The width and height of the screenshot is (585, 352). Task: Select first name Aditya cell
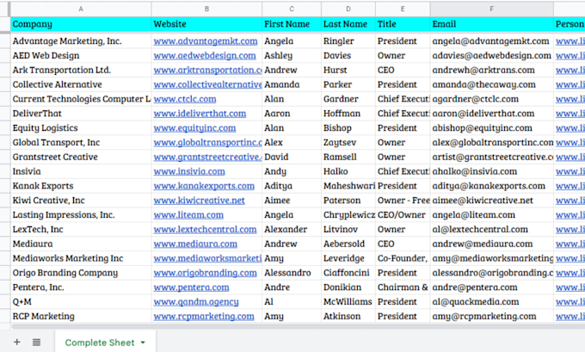(292, 186)
